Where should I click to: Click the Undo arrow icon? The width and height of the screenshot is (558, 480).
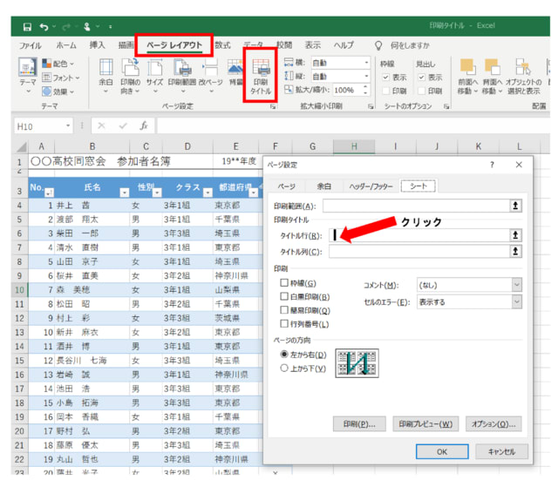(44, 27)
